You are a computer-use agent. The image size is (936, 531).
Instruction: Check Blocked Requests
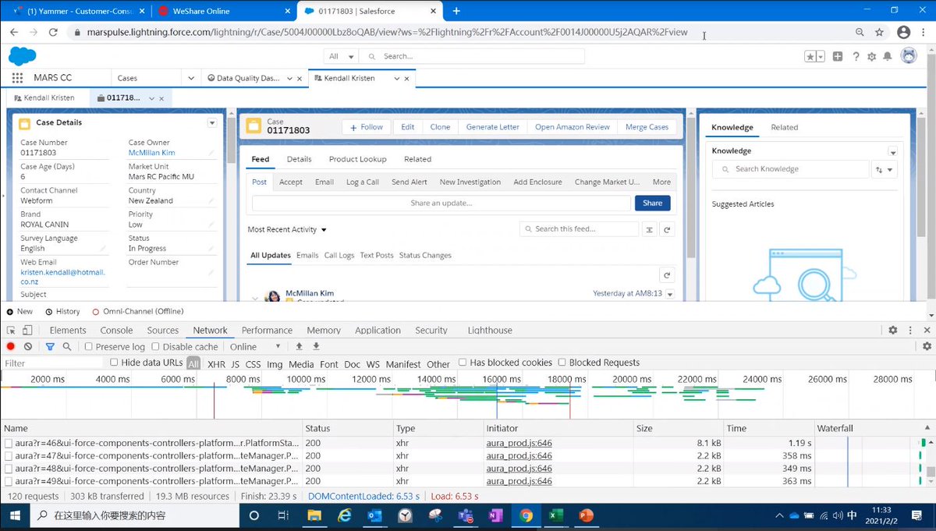coord(562,363)
